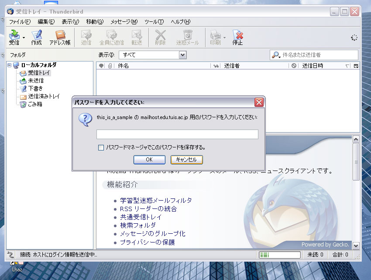This screenshot has height=280, width=371.
Task: Click the online/offline status bar icon
Action: pos(10,254)
